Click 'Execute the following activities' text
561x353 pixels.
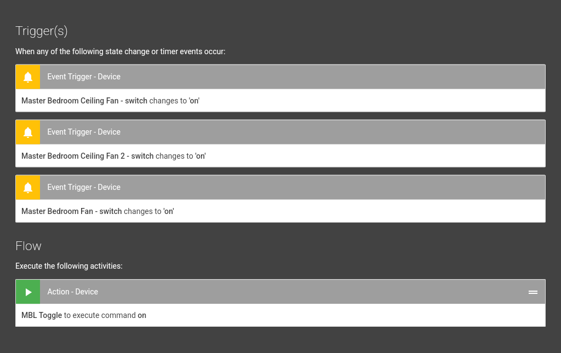(x=69, y=266)
